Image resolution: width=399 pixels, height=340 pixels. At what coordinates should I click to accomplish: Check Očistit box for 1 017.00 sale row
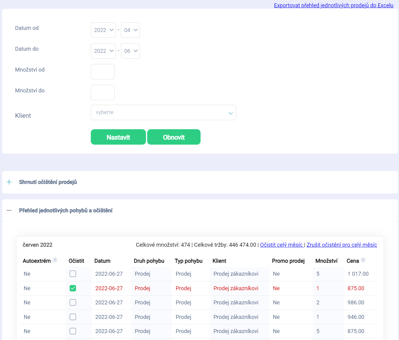[x=73, y=274]
